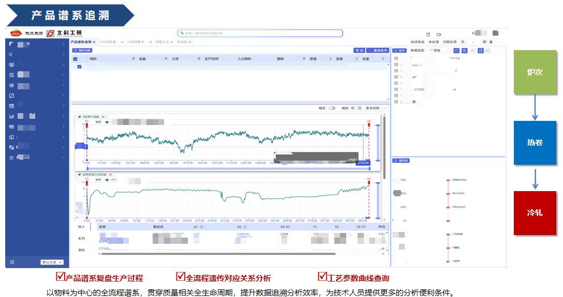Click the settings gear icon in top bar
The image size is (563, 297).
(x=484, y=41)
